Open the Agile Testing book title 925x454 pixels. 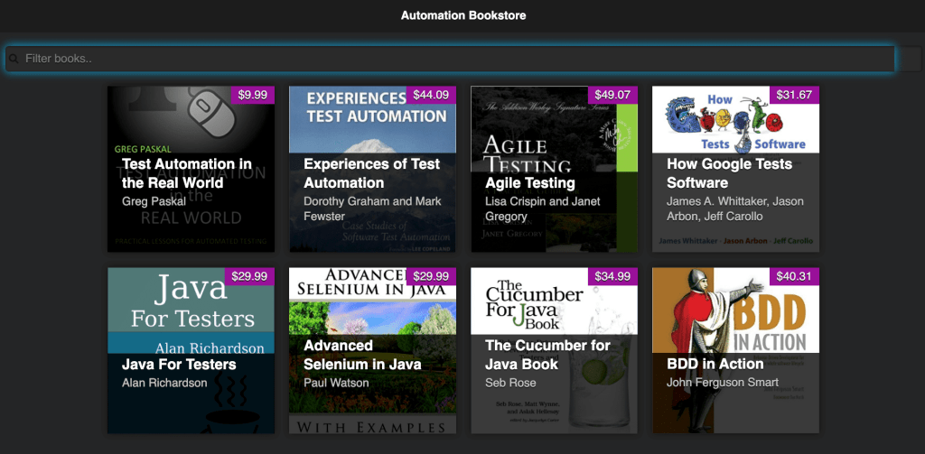click(529, 183)
